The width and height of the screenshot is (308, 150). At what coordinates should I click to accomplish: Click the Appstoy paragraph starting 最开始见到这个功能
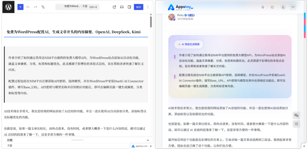pyautogui.click(x=230, y=143)
